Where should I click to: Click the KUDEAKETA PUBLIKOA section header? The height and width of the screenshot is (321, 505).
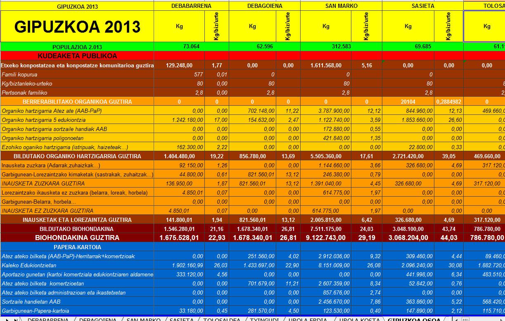[x=77, y=56]
